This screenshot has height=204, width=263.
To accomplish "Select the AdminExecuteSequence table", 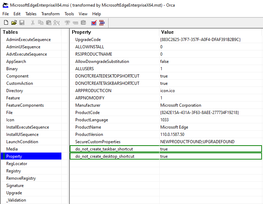I will coord(28,40).
